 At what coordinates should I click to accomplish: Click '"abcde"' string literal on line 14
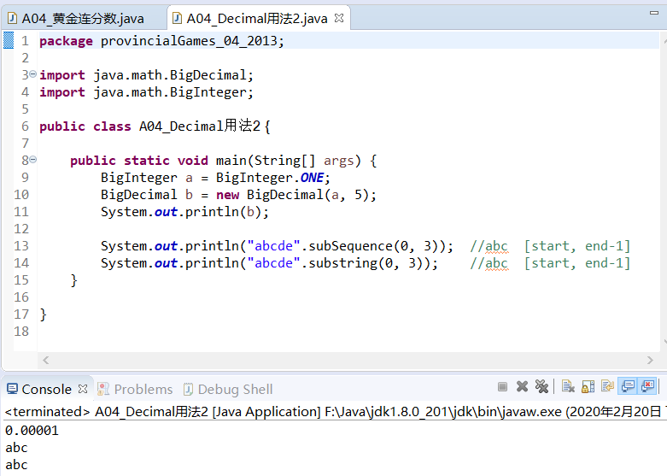coord(273,262)
